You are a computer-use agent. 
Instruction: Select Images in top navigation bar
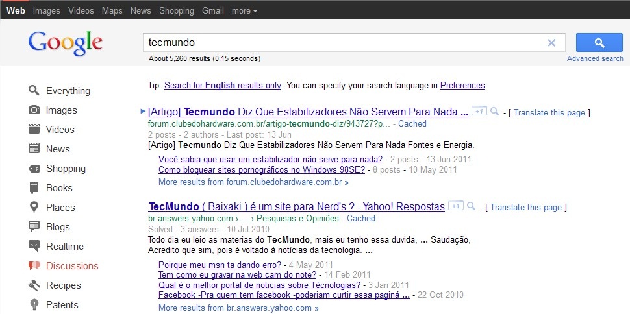47,11
